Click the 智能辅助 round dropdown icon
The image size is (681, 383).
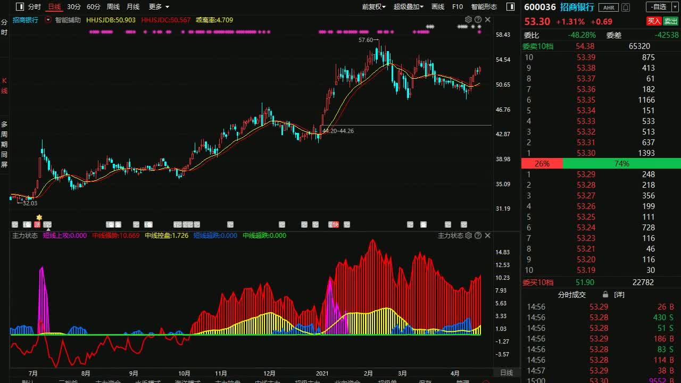pos(48,20)
